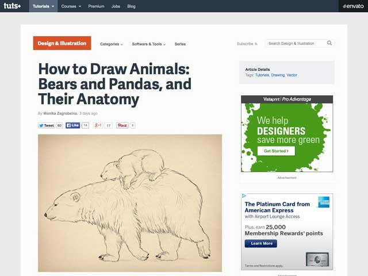The image size is (368, 276).
Task: Click the Facebook like count 14
Action: (x=86, y=125)
